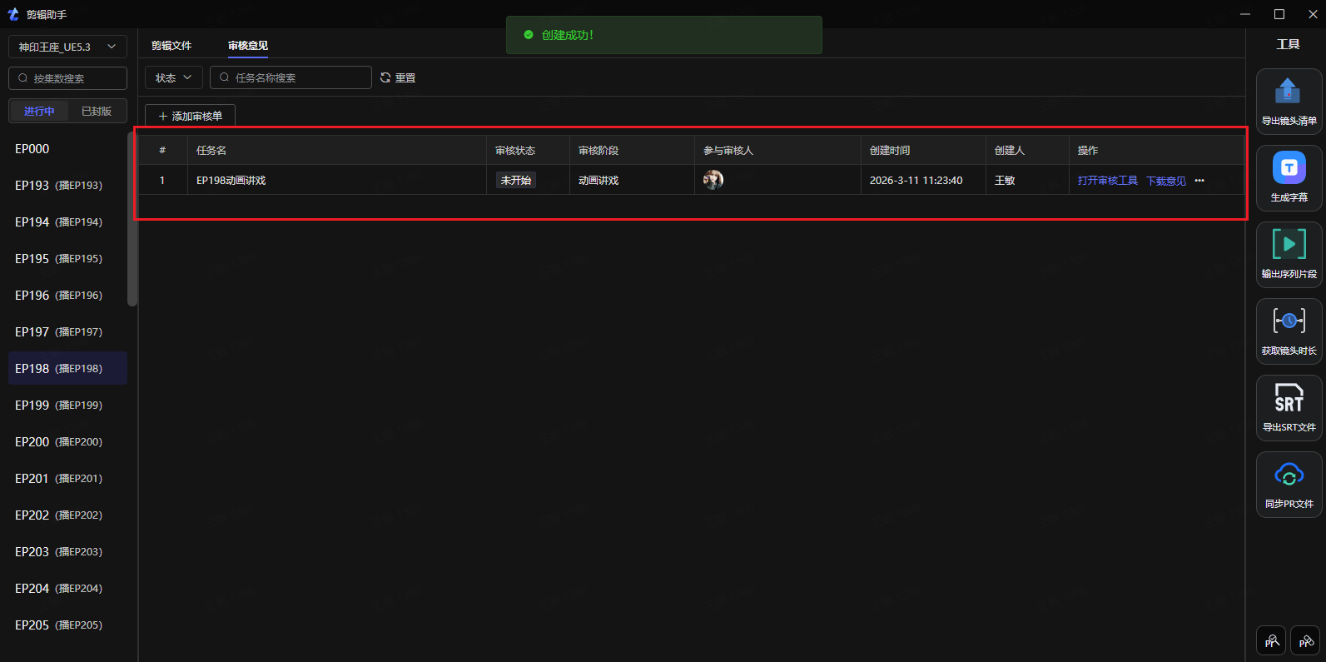Open the three-dots menu for EP198动画讲戏
Screen dimensions: 1326x662
tap(1199, 181)
